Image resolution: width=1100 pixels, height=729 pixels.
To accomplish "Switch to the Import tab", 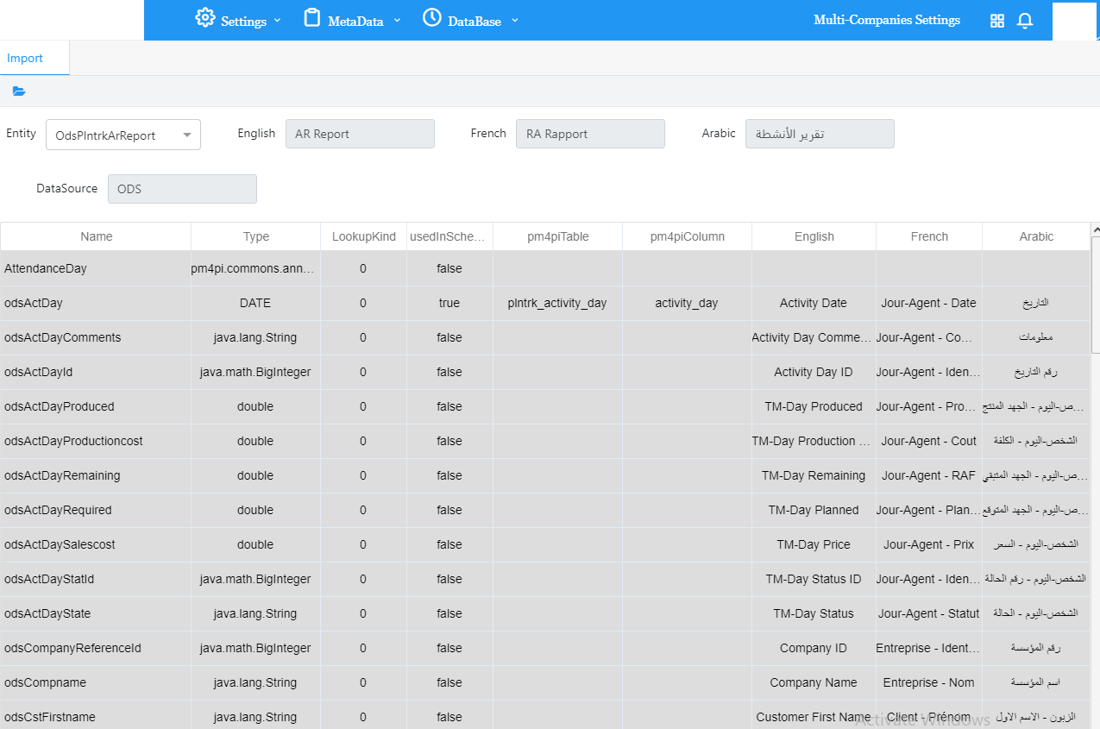I will click(x=25, y=59).
